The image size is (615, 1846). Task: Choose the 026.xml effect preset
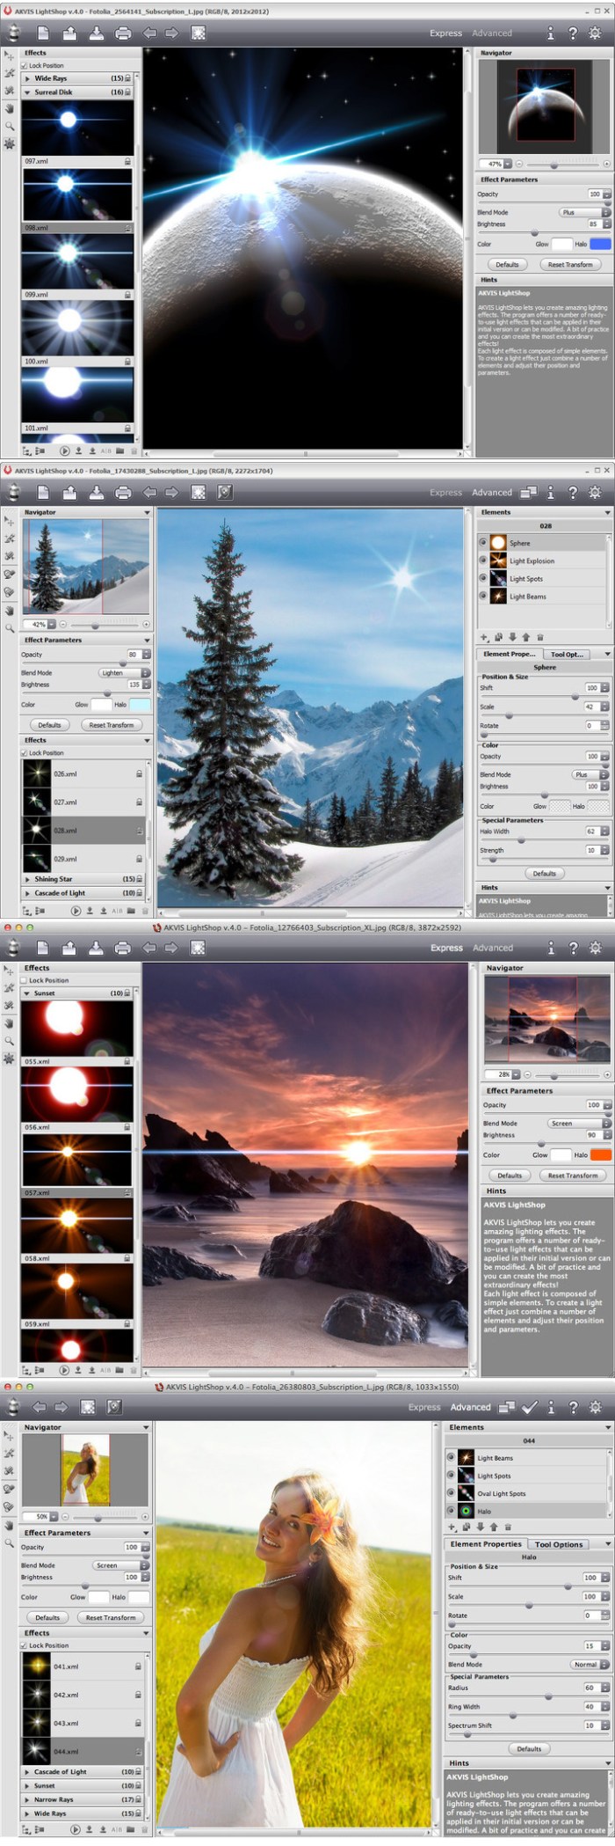(66, 774)
